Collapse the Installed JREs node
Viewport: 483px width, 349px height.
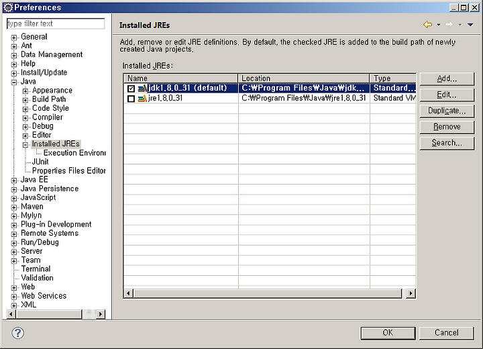pos(25,145)
